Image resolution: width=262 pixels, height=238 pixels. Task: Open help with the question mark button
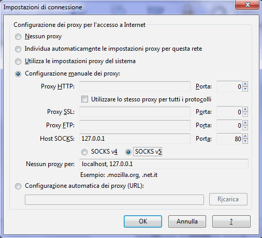tap(231, 221)
